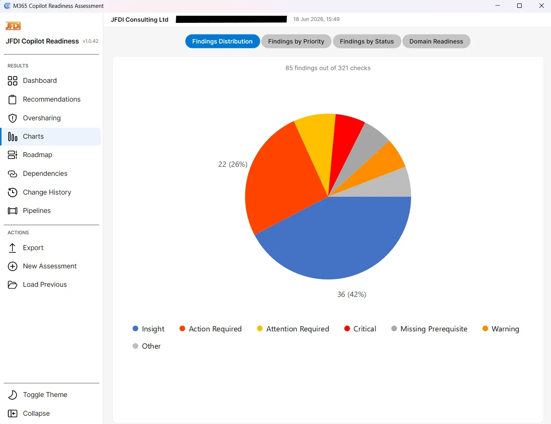Click the '22 (26%)' data label
The height and width of the screenshot is (424, 551).
pyautogui.click(x=233, y=164)
